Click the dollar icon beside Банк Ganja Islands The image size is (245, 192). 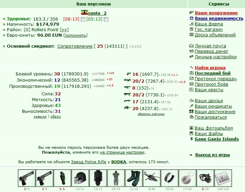tap(191, 139)
